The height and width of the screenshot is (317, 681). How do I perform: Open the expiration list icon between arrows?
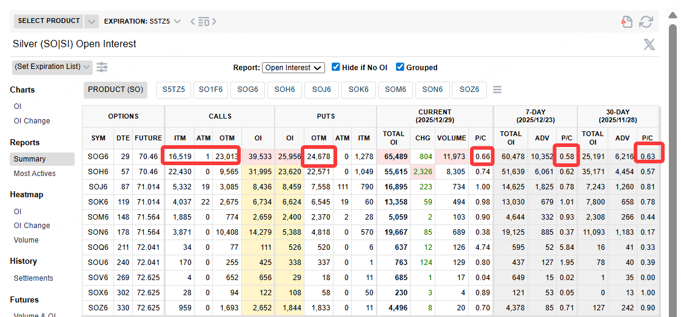pyautogui.click(x=204, y=22)
